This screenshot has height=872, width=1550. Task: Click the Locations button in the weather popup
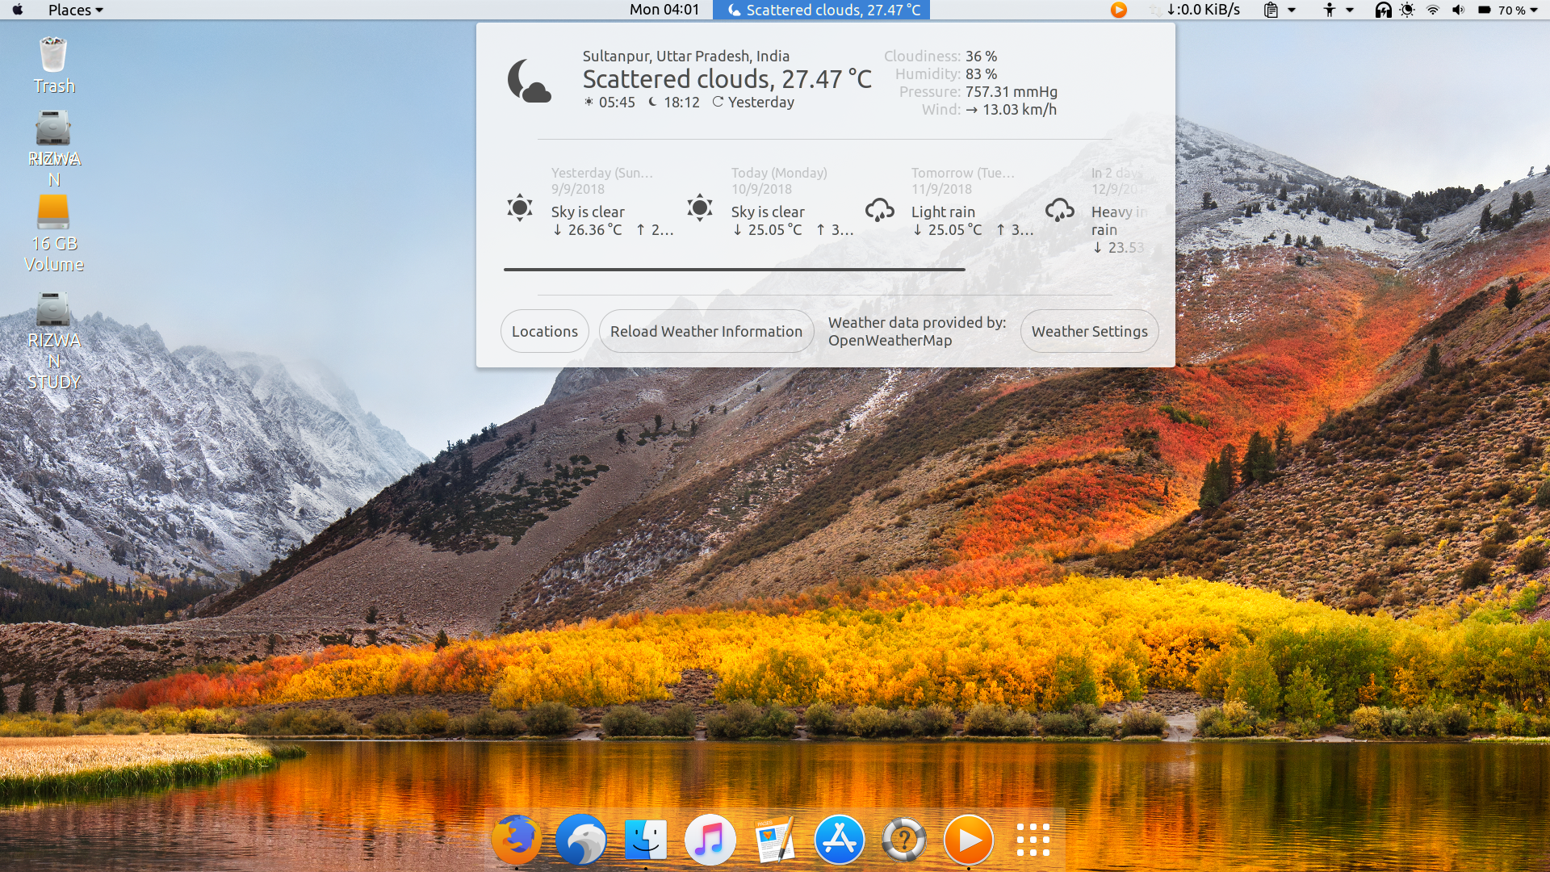(544, 331)
